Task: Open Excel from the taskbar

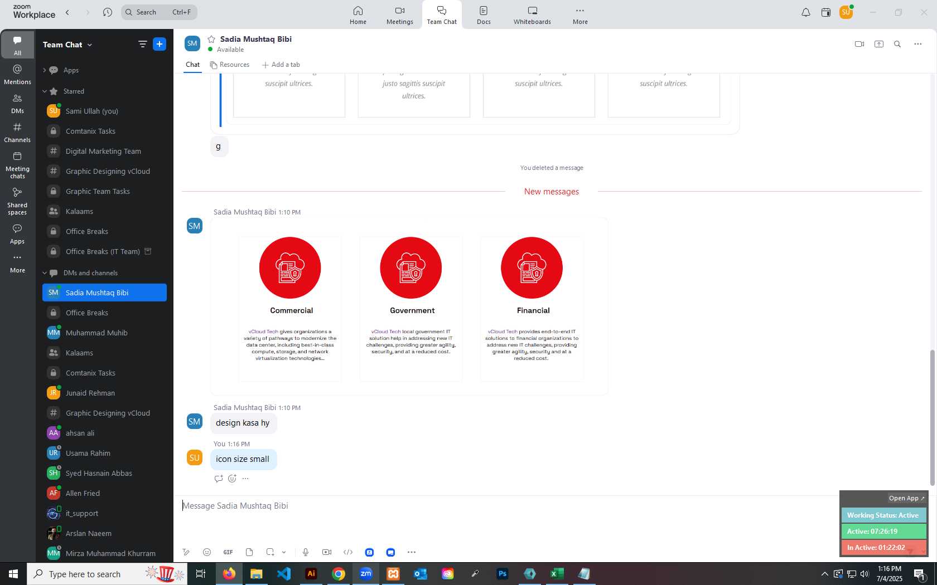Action: click(x=557, y=573)
